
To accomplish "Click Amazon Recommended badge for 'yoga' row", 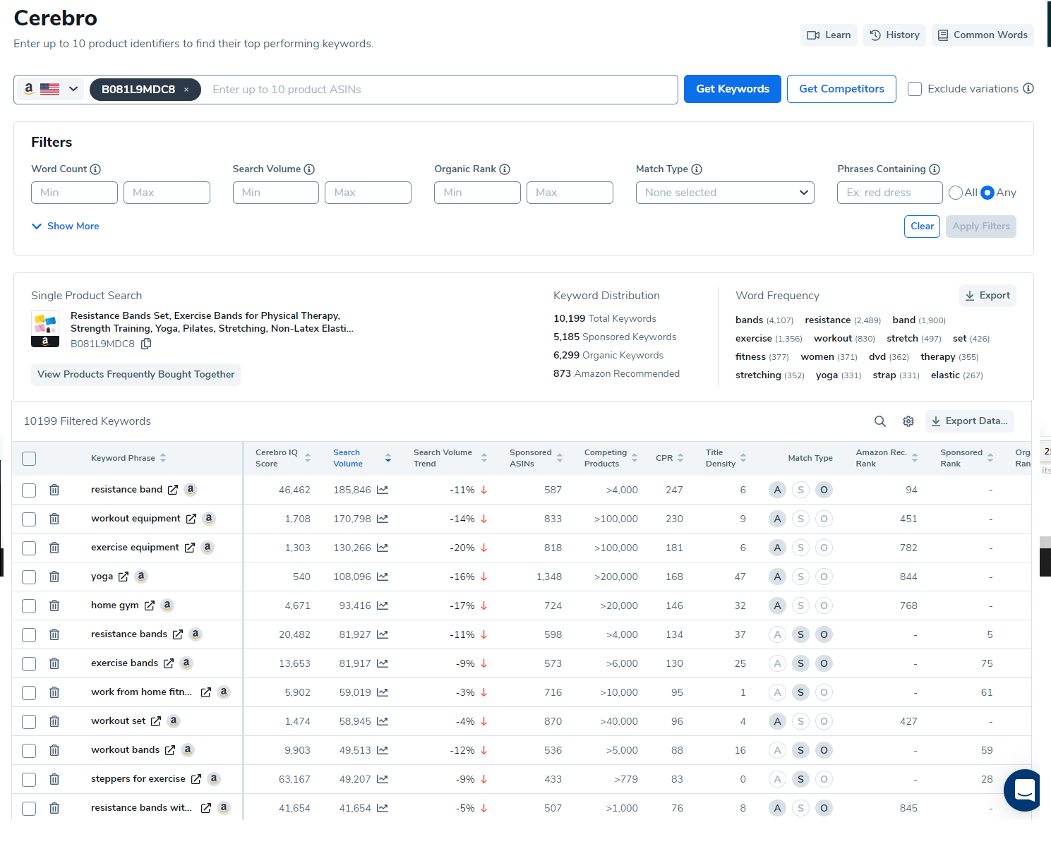I will tap(777, 577).
